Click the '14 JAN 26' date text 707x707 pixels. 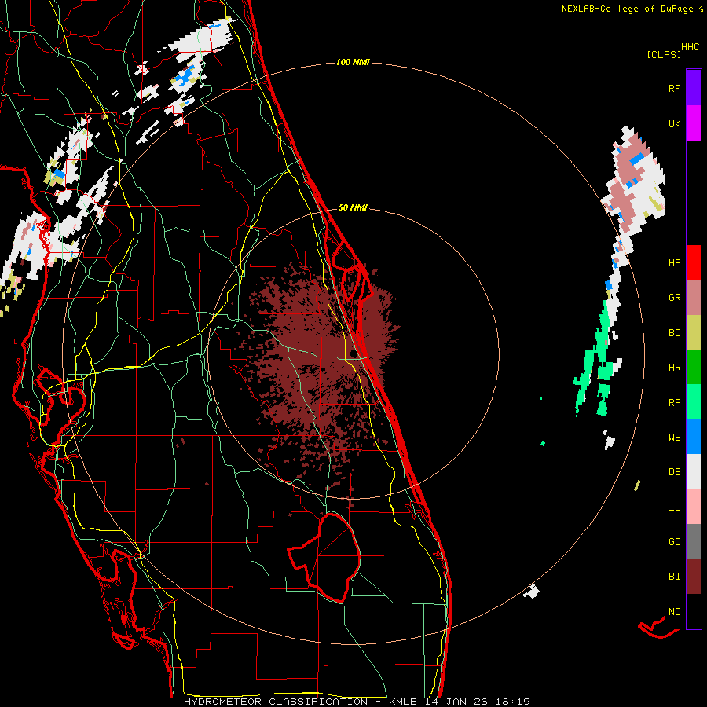[x=456, y=702]
